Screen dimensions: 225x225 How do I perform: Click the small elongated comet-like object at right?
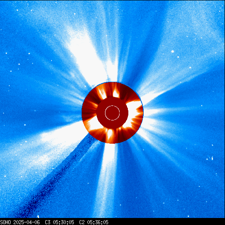pyautogui.click(x=212, y=158)
